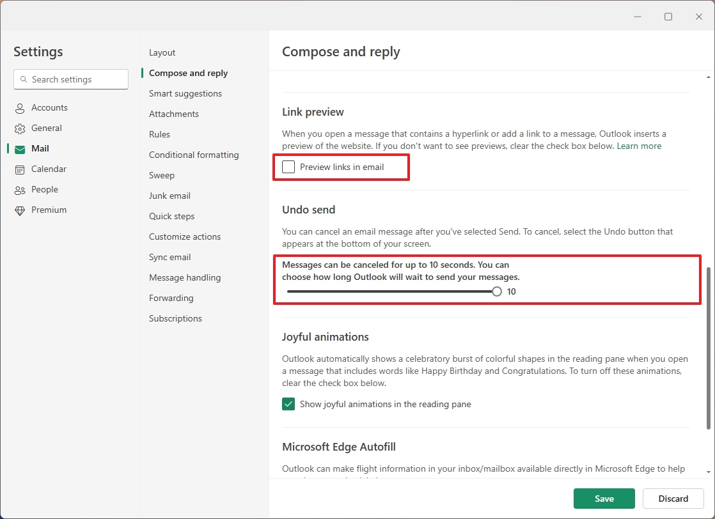The width and height of the screenshot is (715, 519).
Task: Click the Joyful animations heading
Action: [x=326, y=337]
